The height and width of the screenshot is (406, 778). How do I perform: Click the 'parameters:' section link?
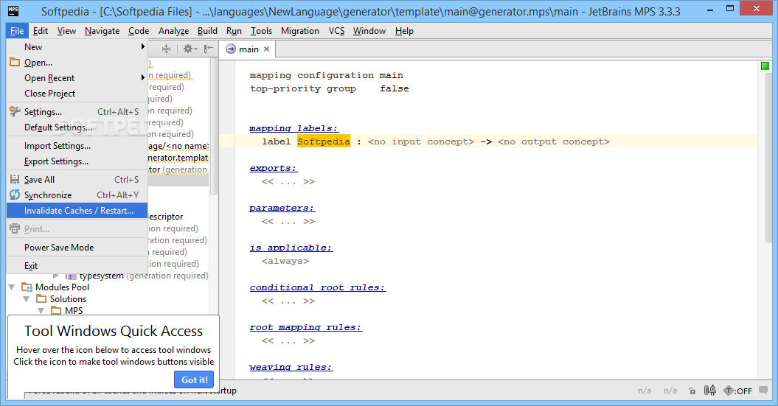[282, 209]
